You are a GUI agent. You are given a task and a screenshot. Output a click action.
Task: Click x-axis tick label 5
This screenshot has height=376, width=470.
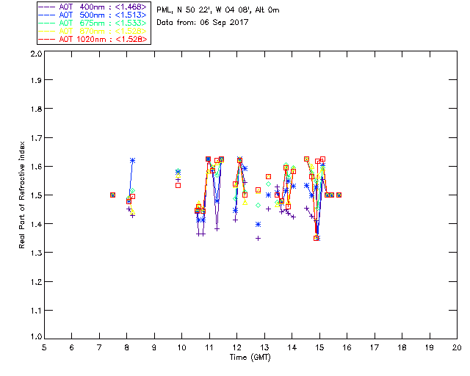(x=44, y=347)
